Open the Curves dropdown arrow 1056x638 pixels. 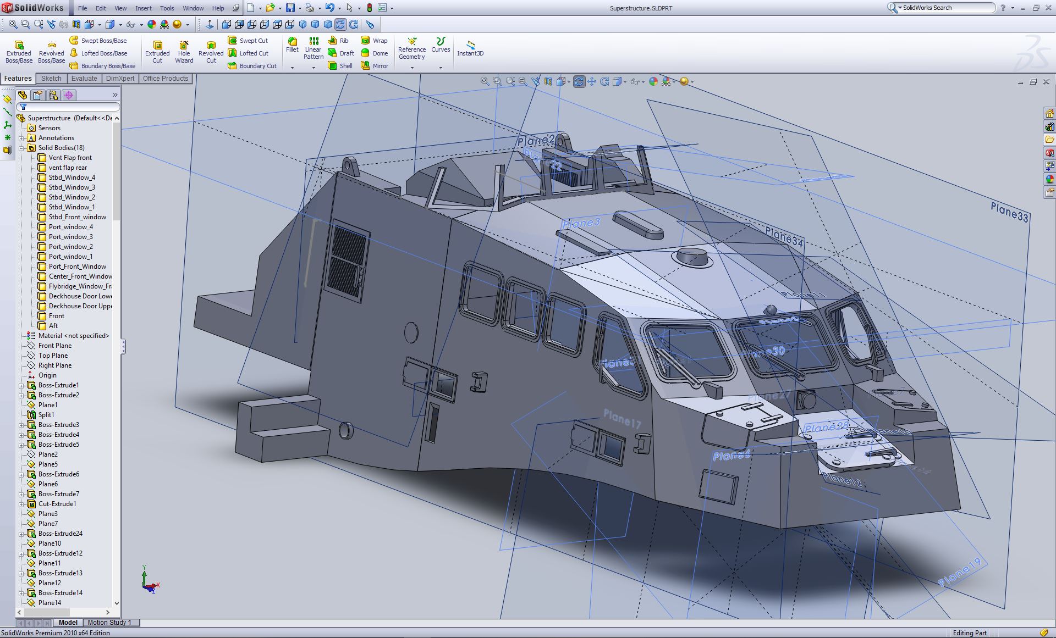(441, 68)
